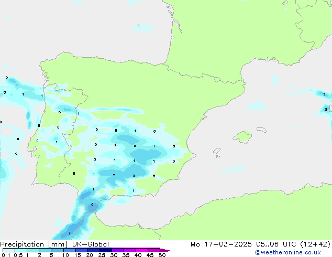Pick the 30–35 mm purple legend swatch
332x257 pixels.
118,250
